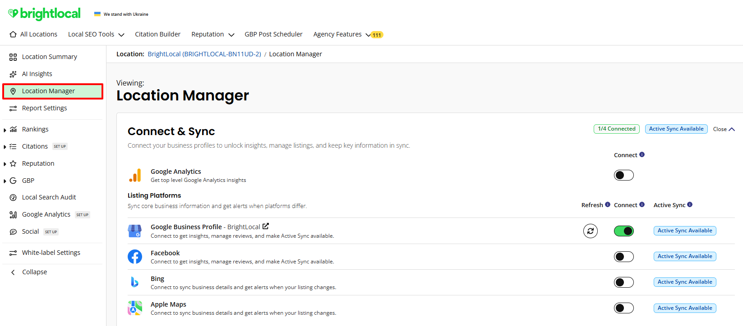
Task: Click the Social chat bubble icon
Action: click(13, 232)
